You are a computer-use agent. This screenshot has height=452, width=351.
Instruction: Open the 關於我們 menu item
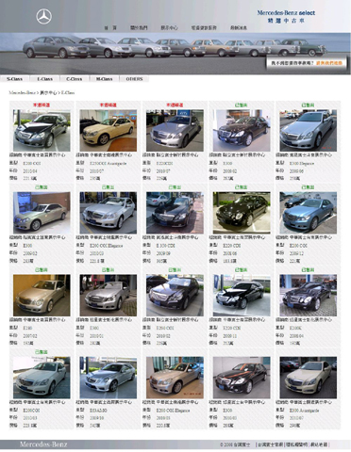(x=139, y=28)
